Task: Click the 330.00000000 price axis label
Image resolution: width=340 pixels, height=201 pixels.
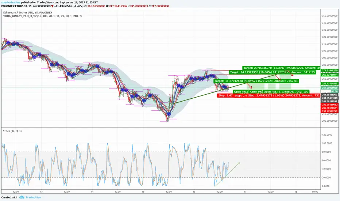Action: pos(329,30)
